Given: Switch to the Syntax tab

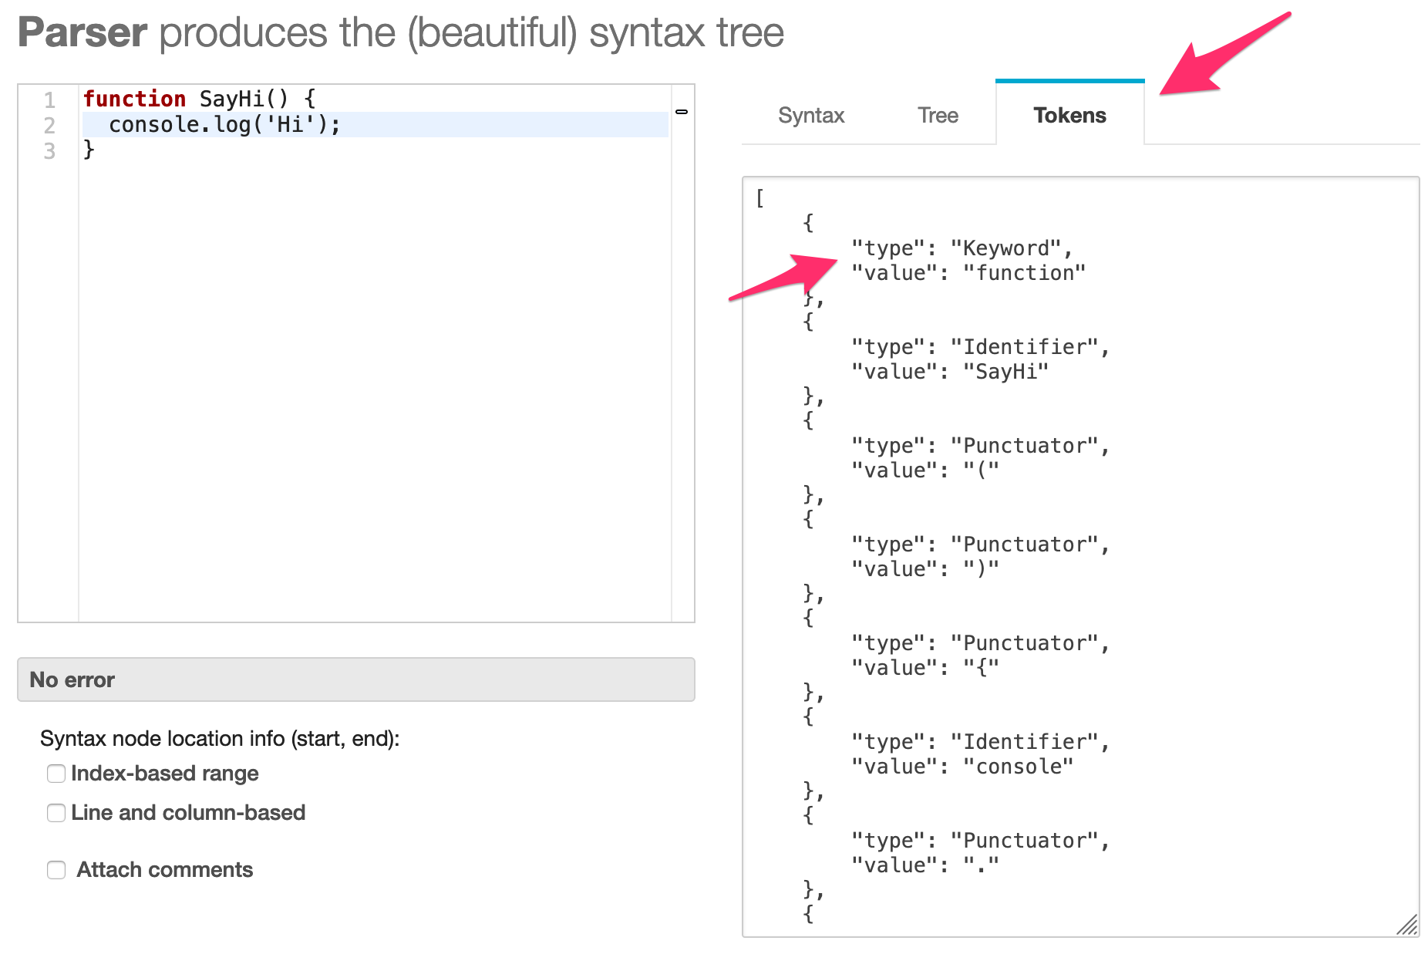Looking at the screenshot, I should tap(811, 115).
